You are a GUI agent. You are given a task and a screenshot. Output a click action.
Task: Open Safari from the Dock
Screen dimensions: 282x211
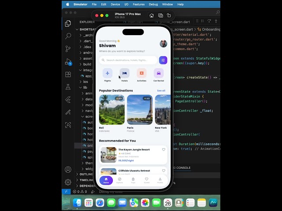coord(100,203)
